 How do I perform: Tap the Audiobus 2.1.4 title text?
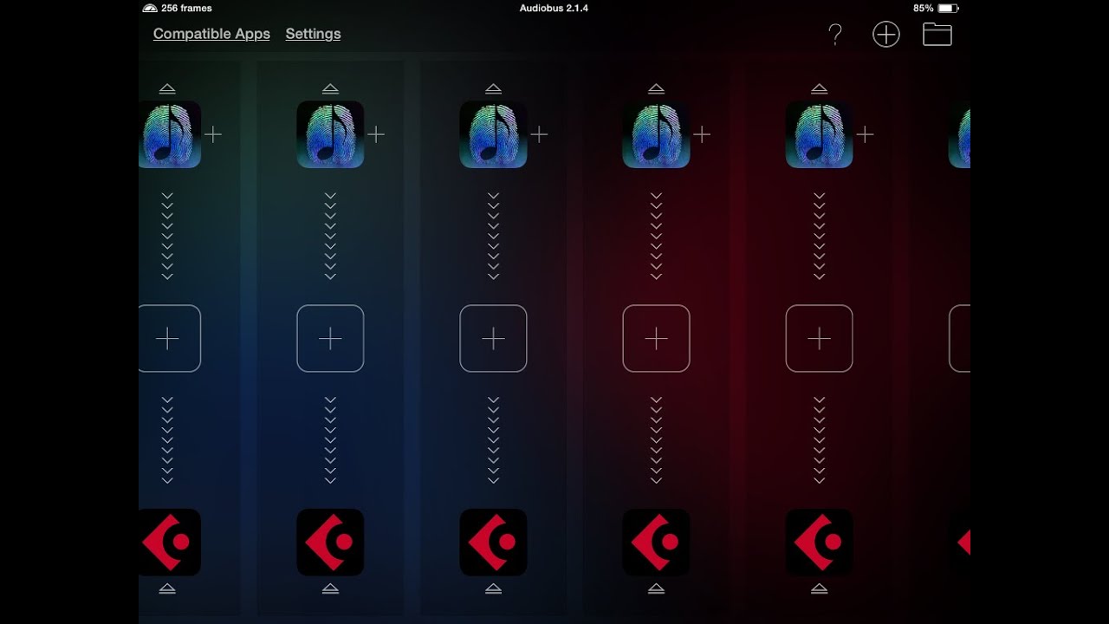point(554,8)
